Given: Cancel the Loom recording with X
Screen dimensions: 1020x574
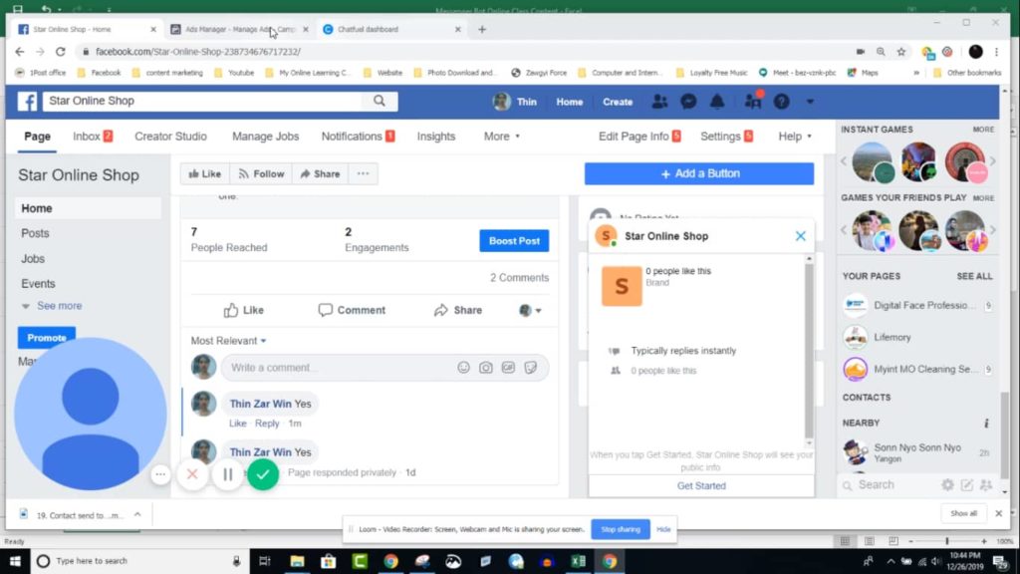Looking at the screenshot, I should coord(192,474).
